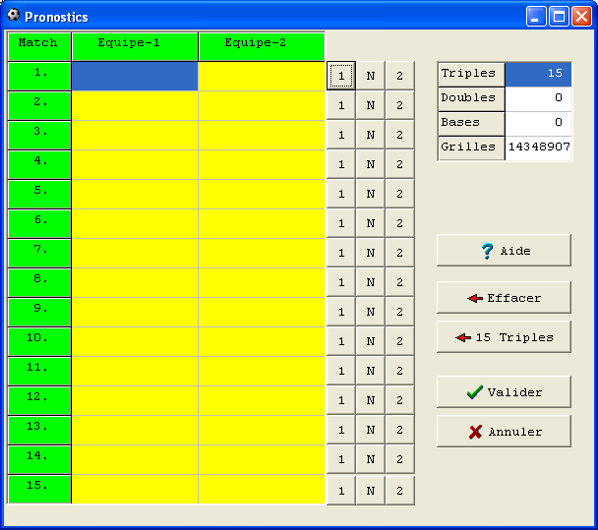Select 1 for match 7
This screenshot has width=598, height=530.
(x=341, y=253)
